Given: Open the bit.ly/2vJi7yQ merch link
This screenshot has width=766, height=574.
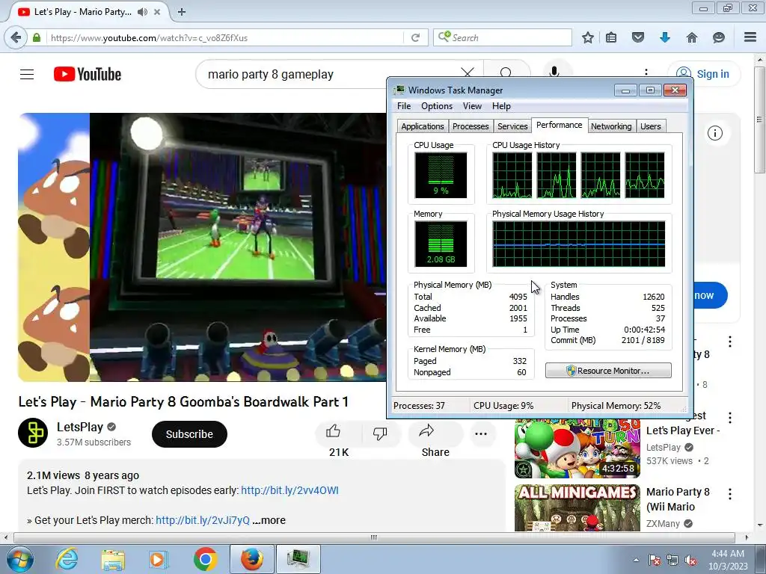Looking at the screenshot, I should click(203, 520).
